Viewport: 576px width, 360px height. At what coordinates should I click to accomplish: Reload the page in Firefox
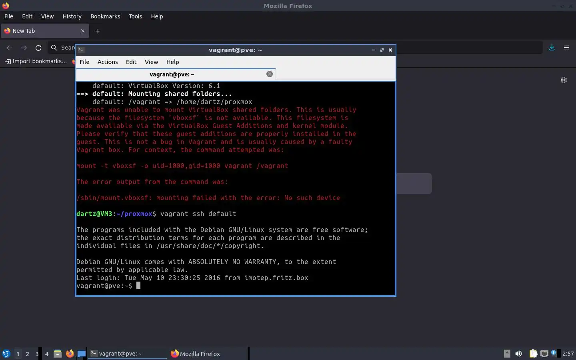click(38, 48)
